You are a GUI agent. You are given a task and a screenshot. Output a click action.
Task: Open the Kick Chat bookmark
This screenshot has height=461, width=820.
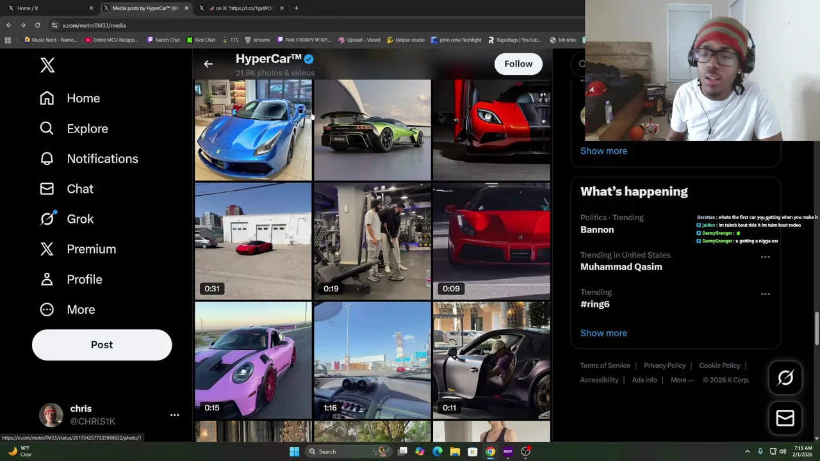tap(201, 40)
